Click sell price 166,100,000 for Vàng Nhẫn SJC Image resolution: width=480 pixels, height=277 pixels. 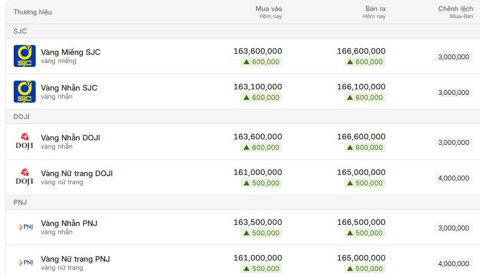click(361, 87)
